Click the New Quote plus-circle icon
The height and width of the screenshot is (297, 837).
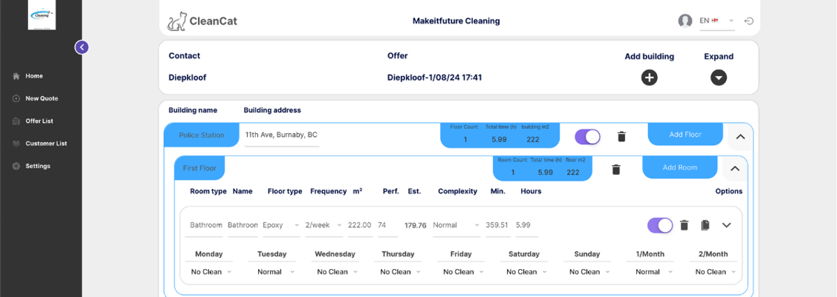point(16,98)
